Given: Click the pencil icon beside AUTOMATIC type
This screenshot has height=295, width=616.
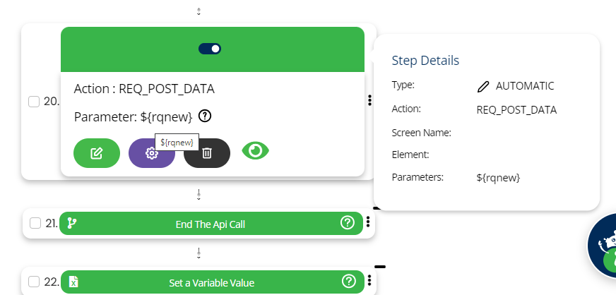Looking at the screenshot, I should coord(483,86).
